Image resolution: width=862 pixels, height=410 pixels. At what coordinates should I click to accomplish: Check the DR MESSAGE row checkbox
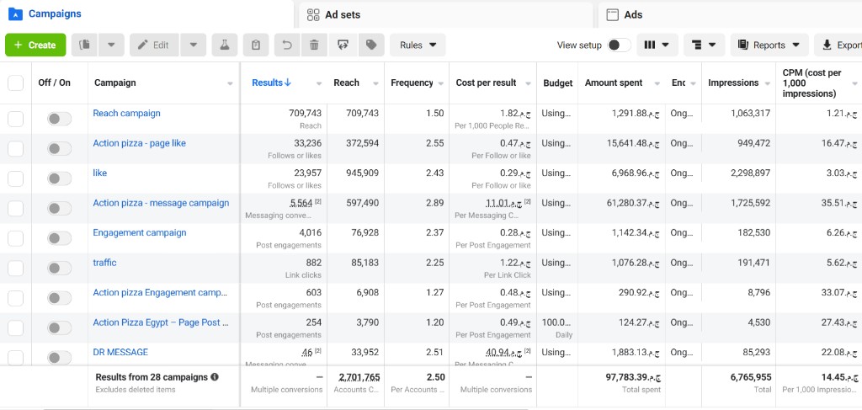[x=15, y=357]
